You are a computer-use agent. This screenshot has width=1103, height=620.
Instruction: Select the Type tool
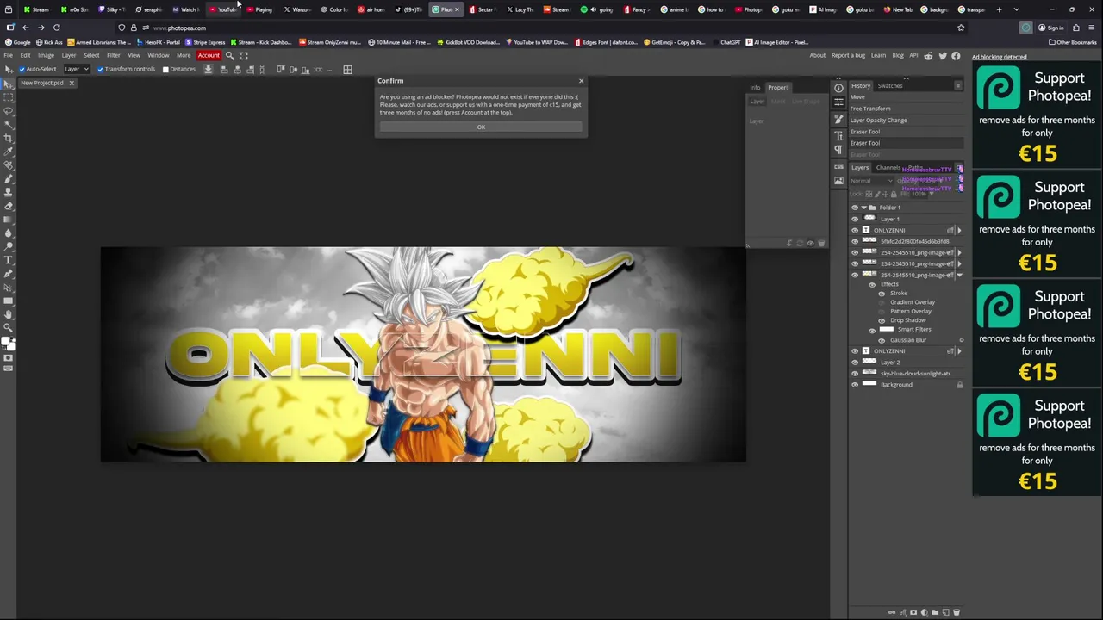click(9, 260)
